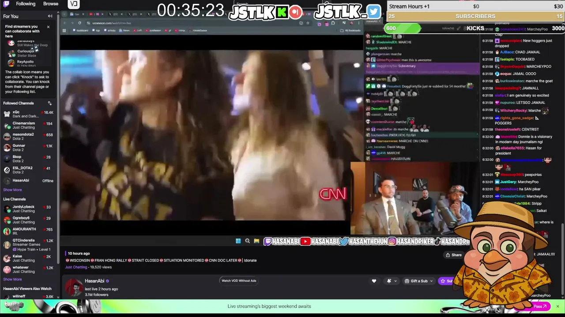Open the Twitch home logo
The width and height of the screenshot is (565, 317).
pyautogui.click(x=6, y=4)
